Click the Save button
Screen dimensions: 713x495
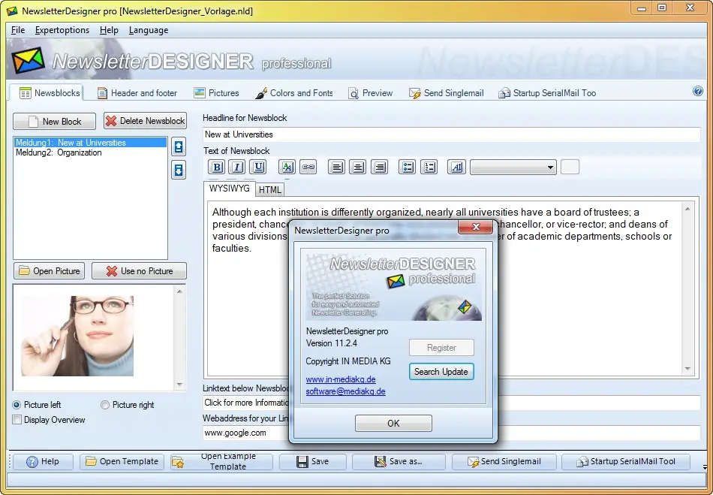312,461
